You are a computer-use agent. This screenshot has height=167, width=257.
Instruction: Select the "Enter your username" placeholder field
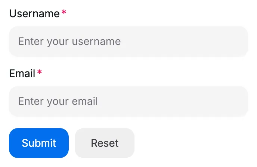[x=128, y=41]
